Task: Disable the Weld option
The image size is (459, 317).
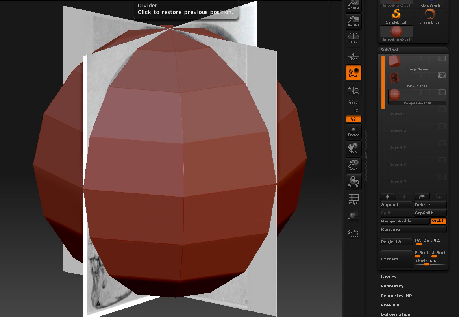Action: click(x=438, y=221)
